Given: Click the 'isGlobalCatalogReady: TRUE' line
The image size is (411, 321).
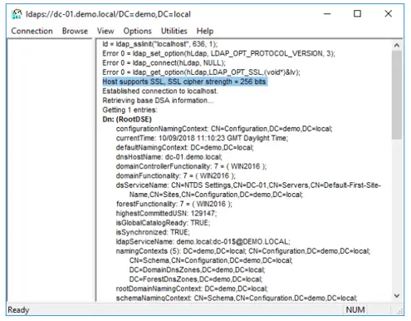Looking at the screenshot, I should point(163,223).
